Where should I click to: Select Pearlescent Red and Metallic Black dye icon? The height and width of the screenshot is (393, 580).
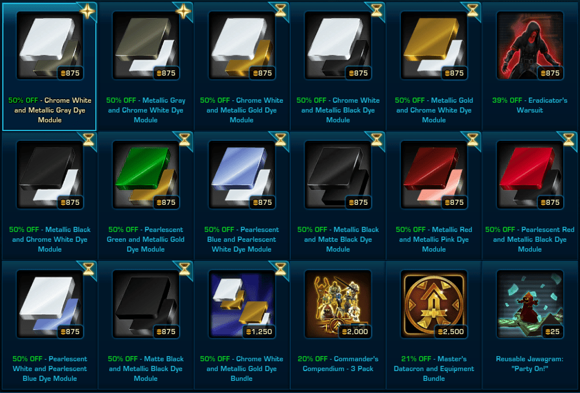[530, 175]
